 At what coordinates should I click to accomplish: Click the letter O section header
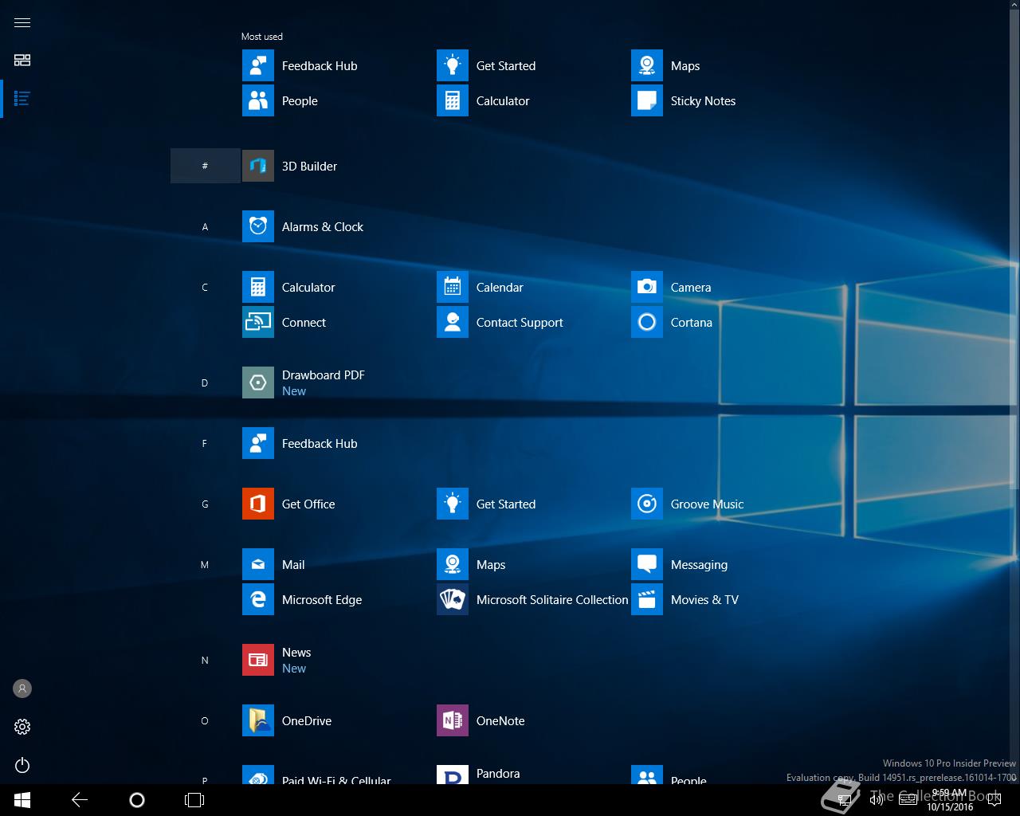coord(205,720)
